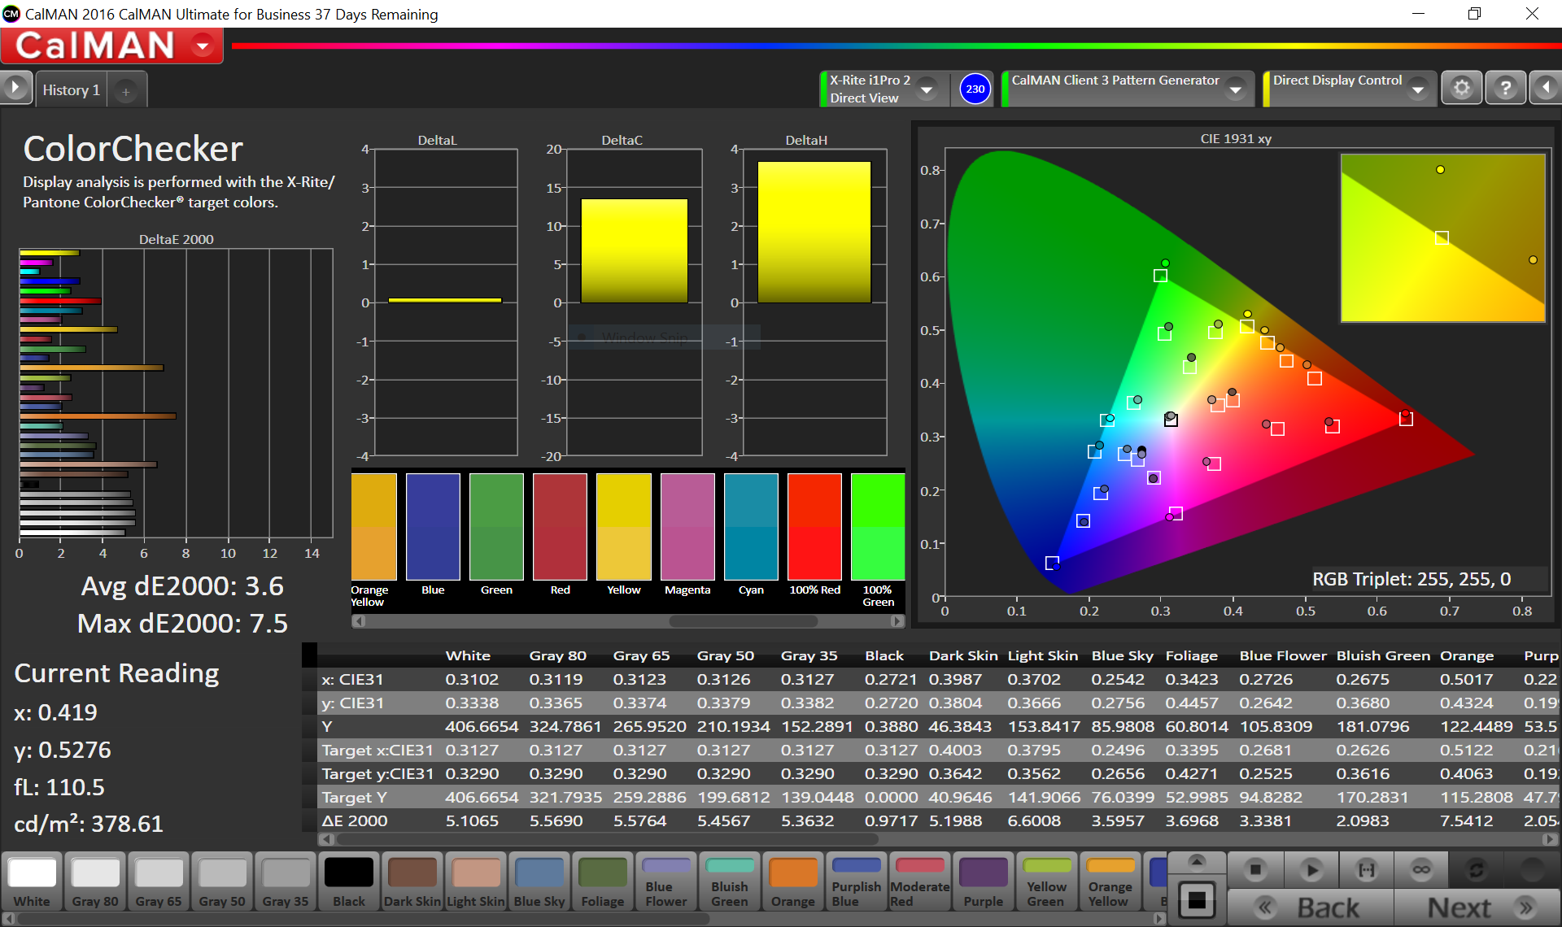Open the help question mark icon
1562x927 pixels.
coord(1505,88)
